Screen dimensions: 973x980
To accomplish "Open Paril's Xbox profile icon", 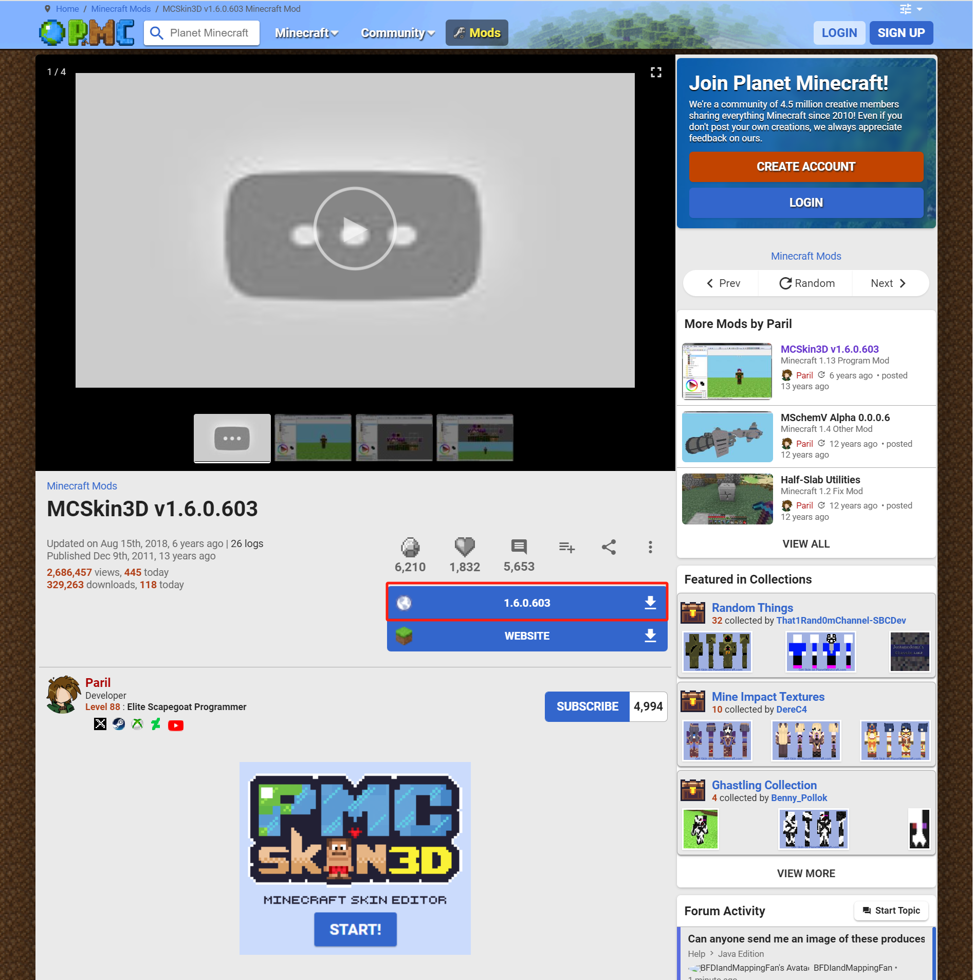I will [137, 724].
